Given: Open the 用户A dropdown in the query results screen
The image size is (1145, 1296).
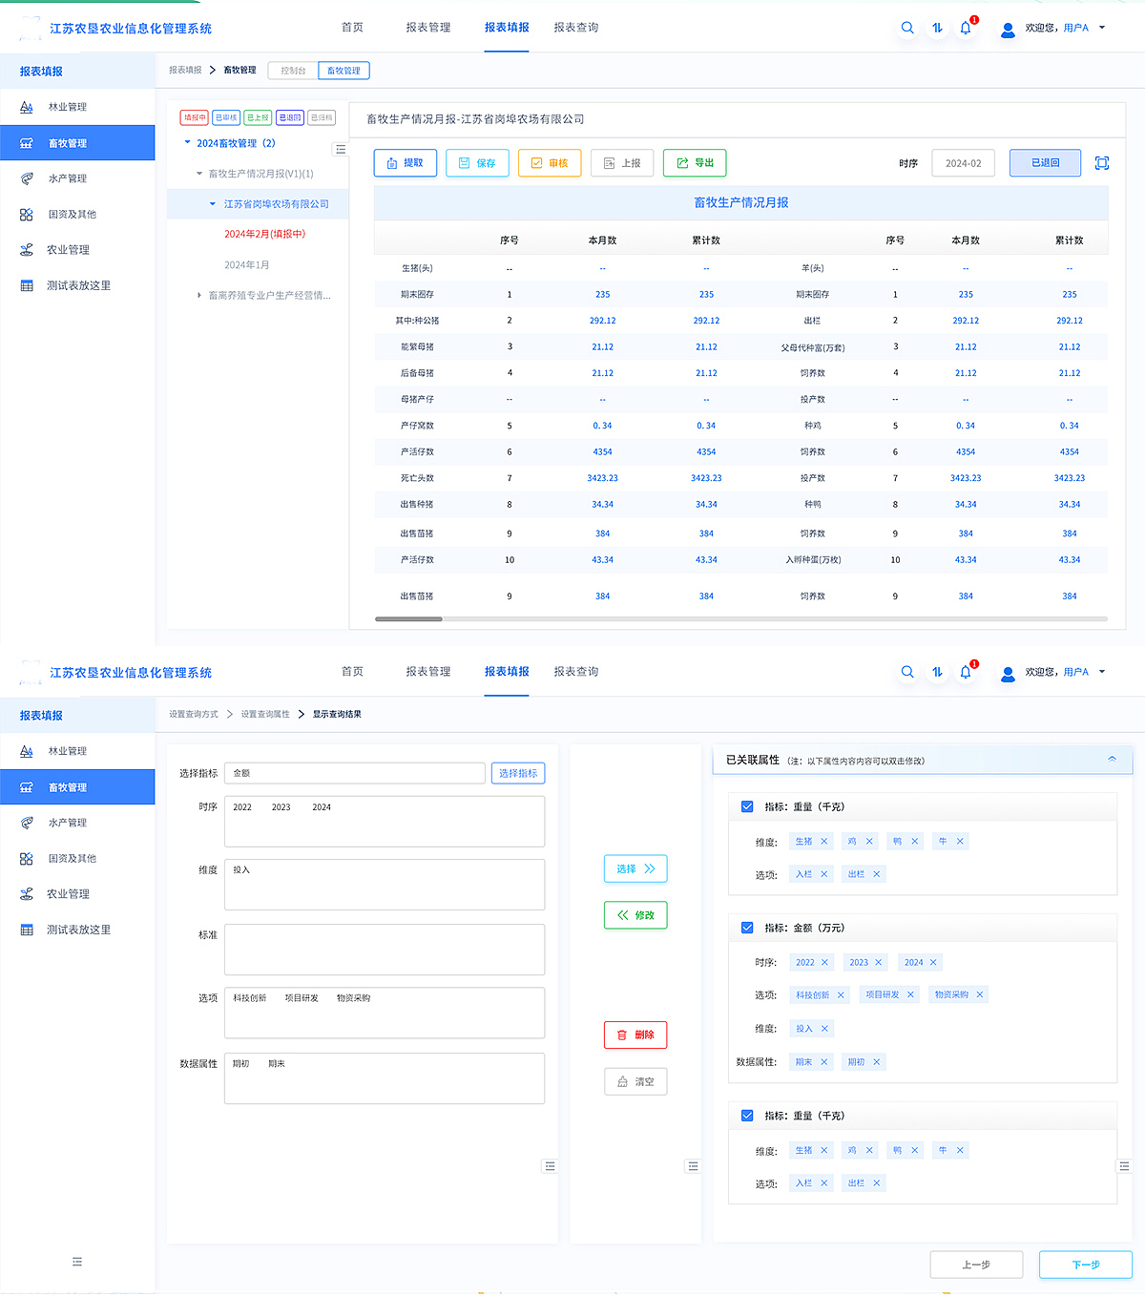Looking at the screenshot, I should pyautogui.click(x=1102, y=672).
